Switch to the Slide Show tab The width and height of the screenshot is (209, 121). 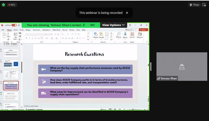[x=56, y=30]
